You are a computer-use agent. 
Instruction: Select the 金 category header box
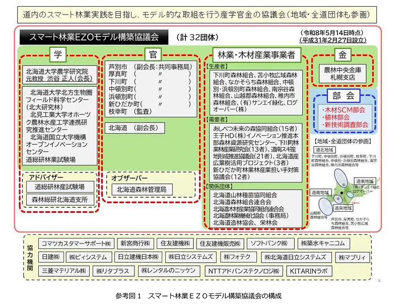343,54
